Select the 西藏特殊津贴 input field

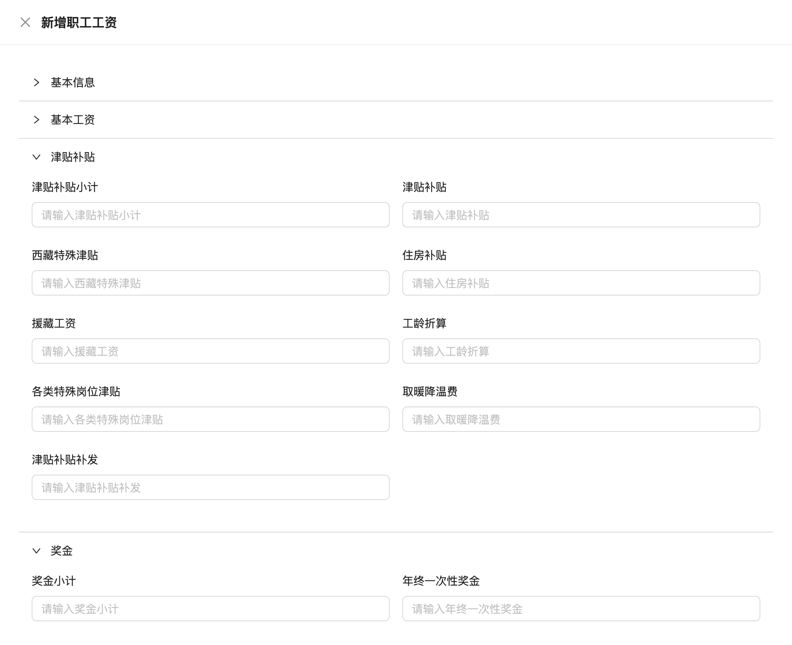211,283
